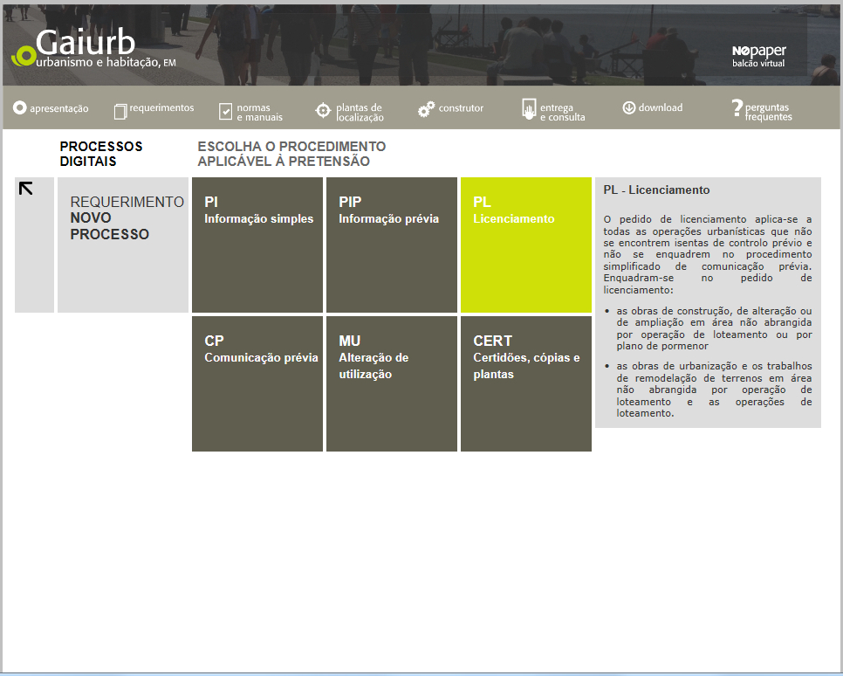Choose the PL Licenciamento tile

point(526,245)
